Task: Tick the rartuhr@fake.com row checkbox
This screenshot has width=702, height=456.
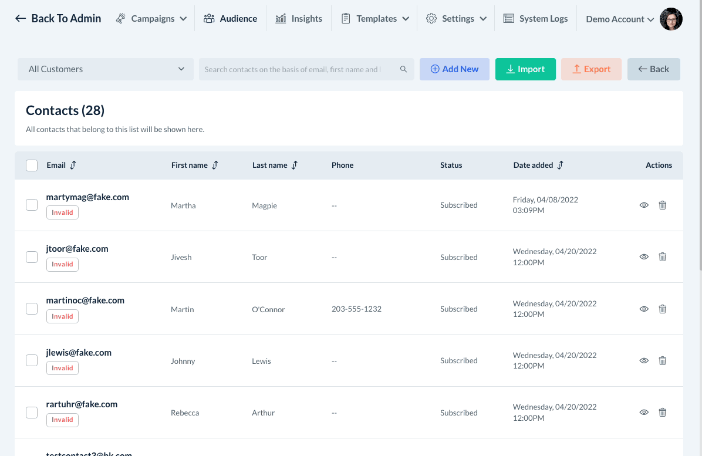Action: tap(32, 412)
